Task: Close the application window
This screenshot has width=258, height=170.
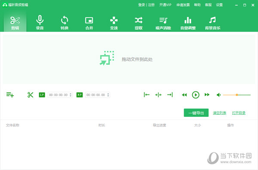Action: (x=253, y=5)
